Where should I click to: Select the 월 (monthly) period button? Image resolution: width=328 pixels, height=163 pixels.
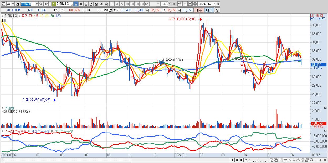(86, 4)
